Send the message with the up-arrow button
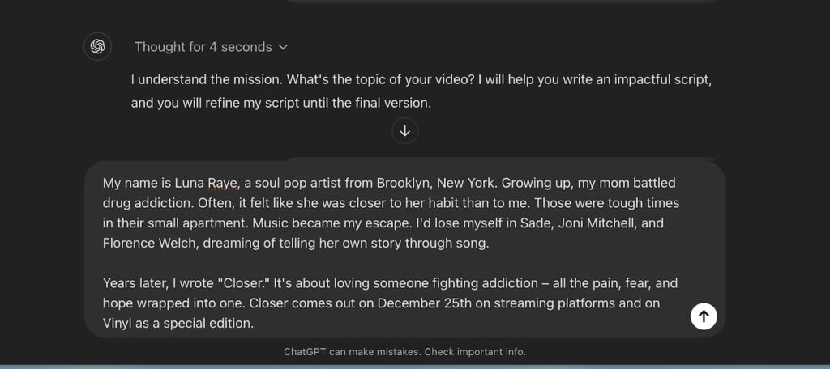 tap(704, 316)
